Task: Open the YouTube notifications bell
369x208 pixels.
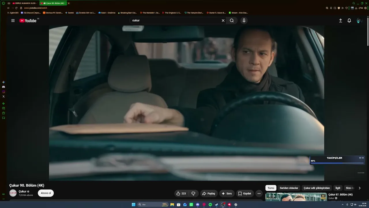Action: pyautogui.click(x=349, y=21)
